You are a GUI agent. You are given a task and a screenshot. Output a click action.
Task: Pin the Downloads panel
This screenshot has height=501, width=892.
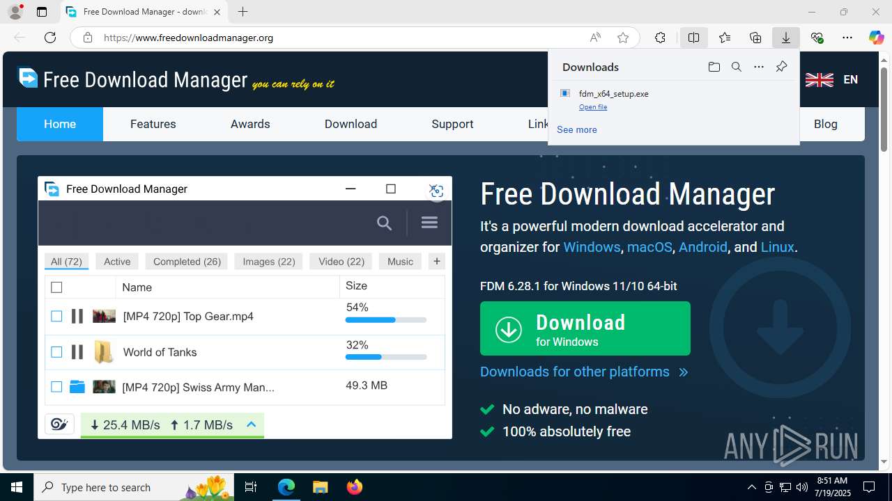(x=781, y=67)
